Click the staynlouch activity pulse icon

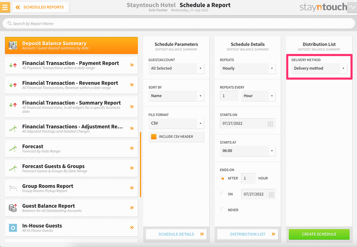click(352, 7)
